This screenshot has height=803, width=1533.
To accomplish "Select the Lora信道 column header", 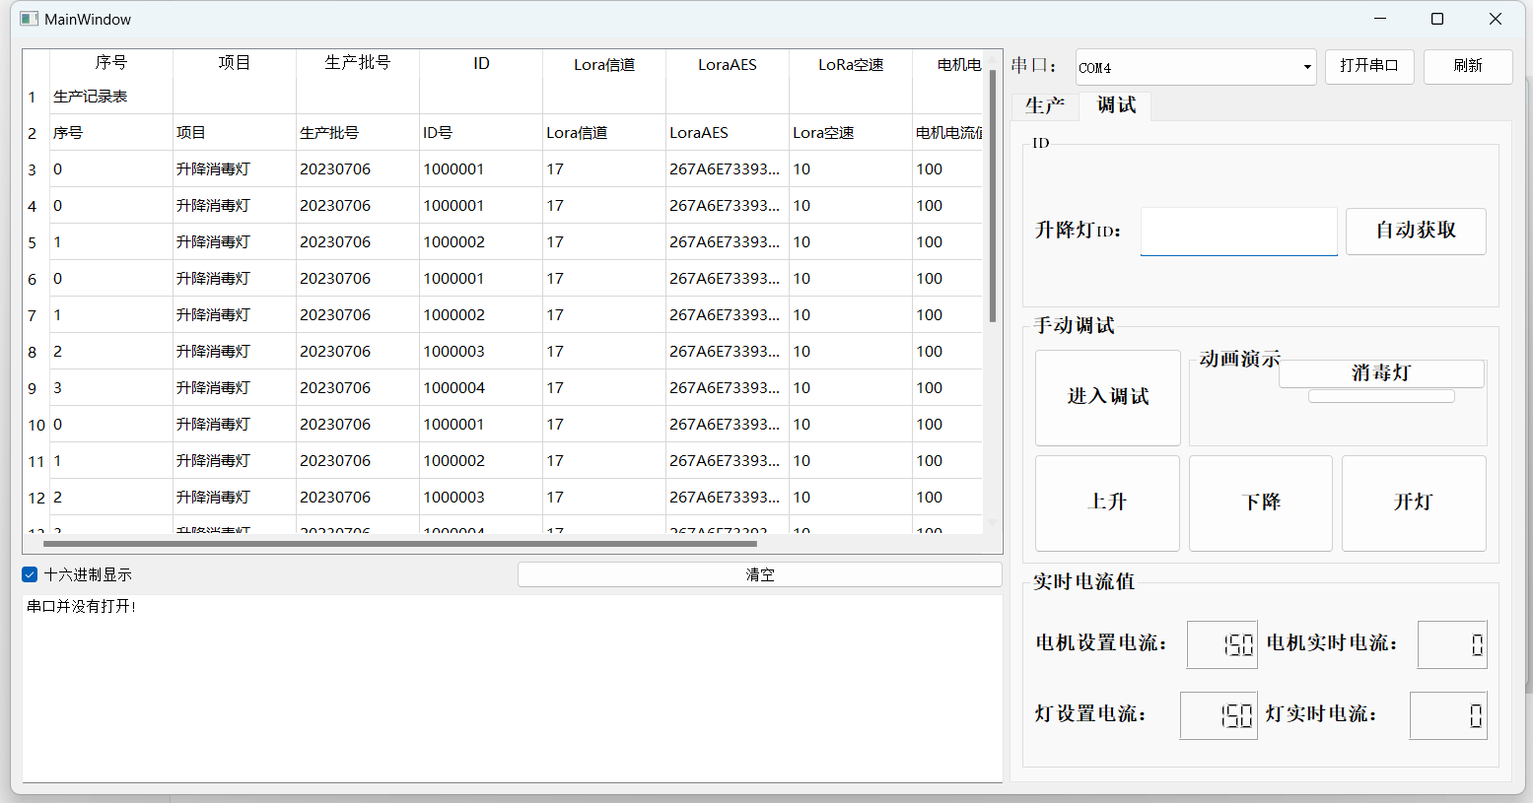I will point(604,65).
